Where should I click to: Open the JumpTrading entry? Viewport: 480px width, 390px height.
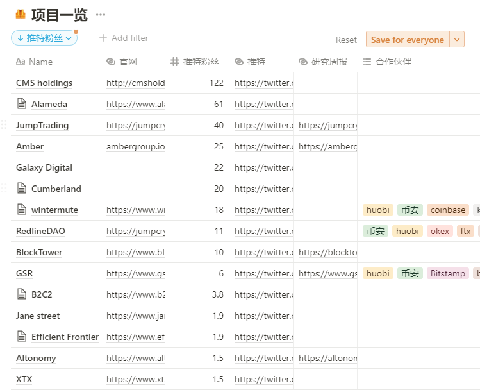coord(42,125)
